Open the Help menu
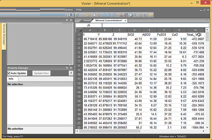Screen dimensions: 212x140 click(79, 10)
